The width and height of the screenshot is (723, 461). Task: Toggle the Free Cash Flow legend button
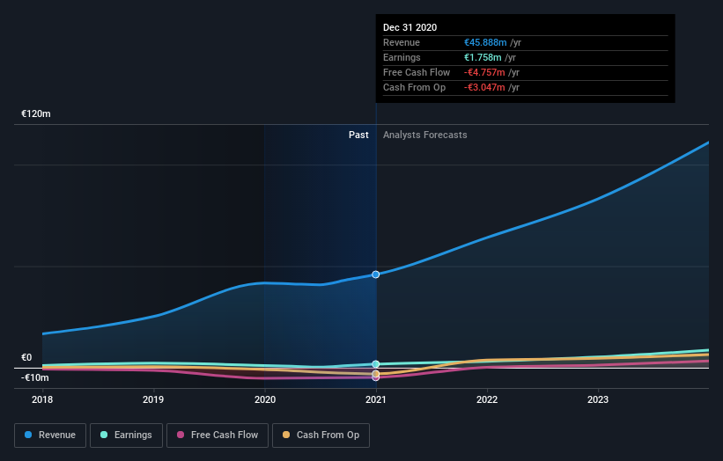click(218, 435)
